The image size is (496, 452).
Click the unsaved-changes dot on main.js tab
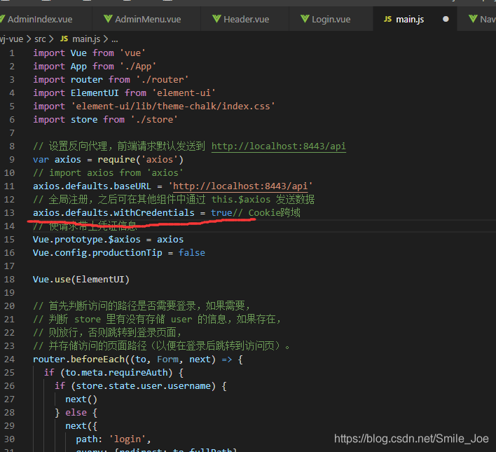[x=446, y=19]
